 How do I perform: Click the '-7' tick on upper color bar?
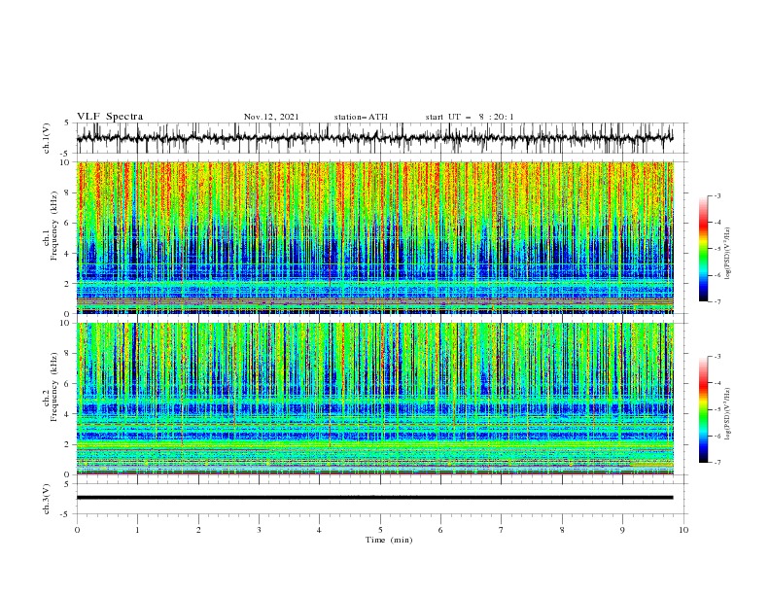click(x=717, y=301)
